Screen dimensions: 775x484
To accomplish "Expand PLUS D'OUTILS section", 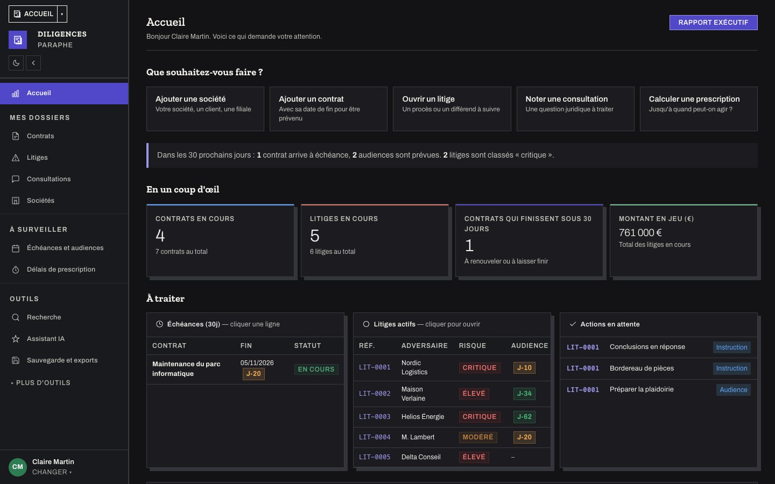I will [x=41, y=383].
